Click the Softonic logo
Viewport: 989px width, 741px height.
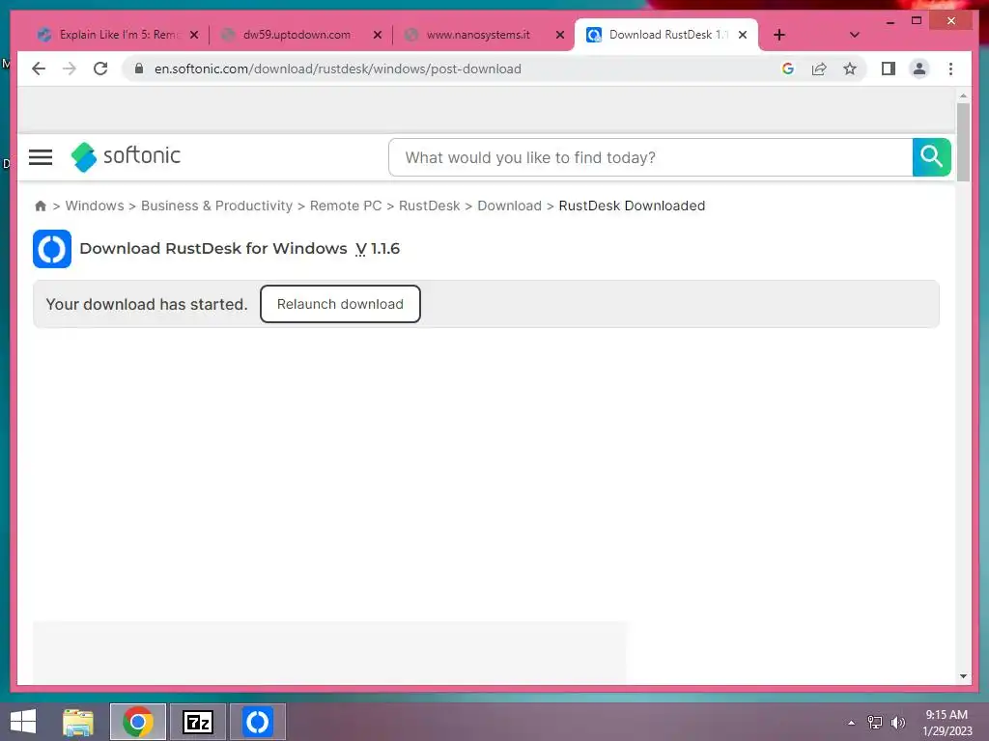(x=127, y=156)
